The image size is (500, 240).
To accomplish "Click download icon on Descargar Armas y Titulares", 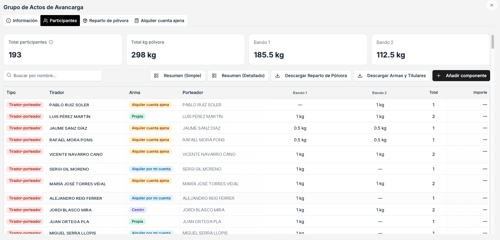I will [x=360, y=76].
